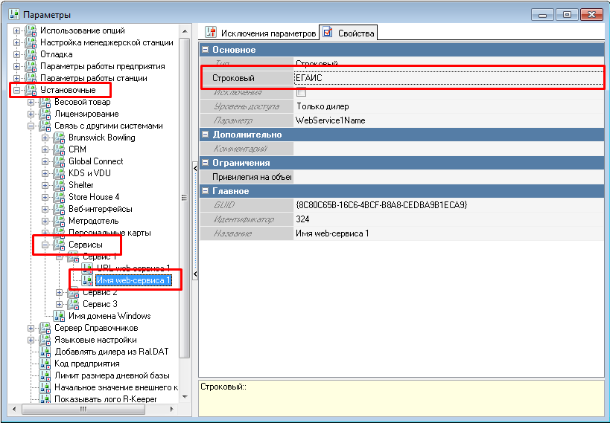Click the CRM folder icon
Viewport: 610px width, 423px height.
[x=59, y=149]
